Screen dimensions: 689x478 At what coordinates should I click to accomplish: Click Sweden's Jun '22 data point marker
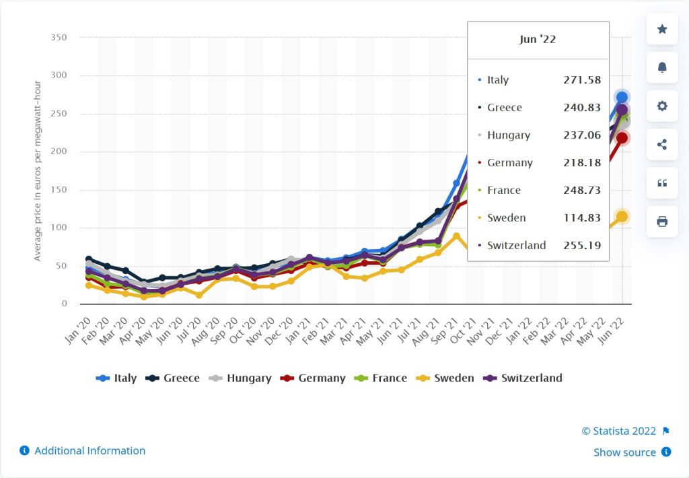[622, 216]
